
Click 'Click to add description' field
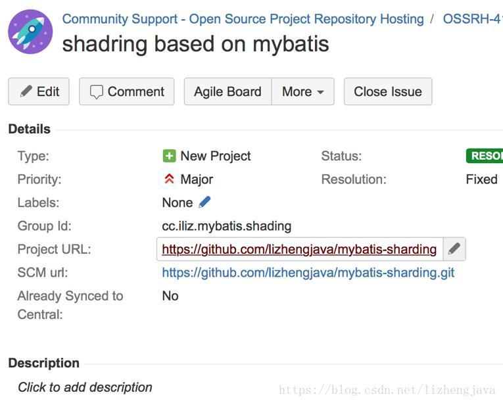[85, 387]
